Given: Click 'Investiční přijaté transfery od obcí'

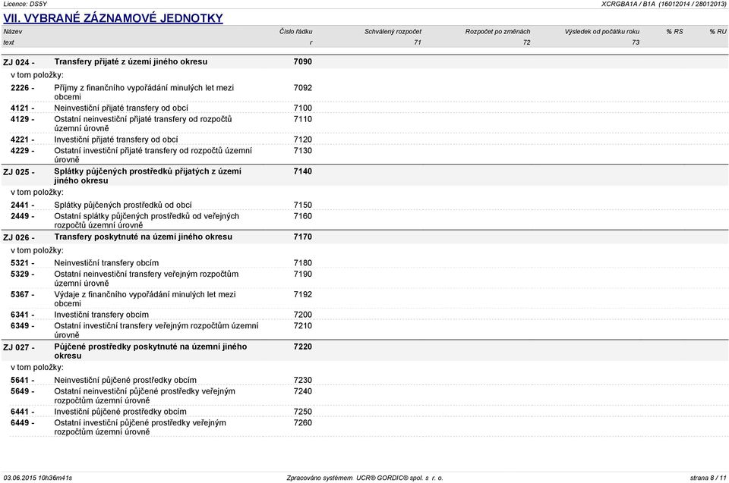Looking at the screenshot, I should [115, 140].
